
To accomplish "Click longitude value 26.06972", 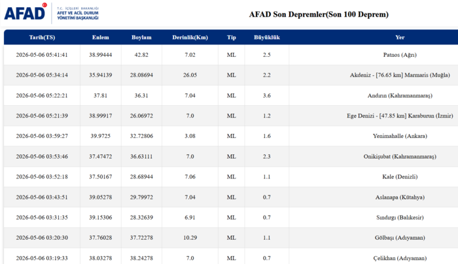I will tap(141, 116).
